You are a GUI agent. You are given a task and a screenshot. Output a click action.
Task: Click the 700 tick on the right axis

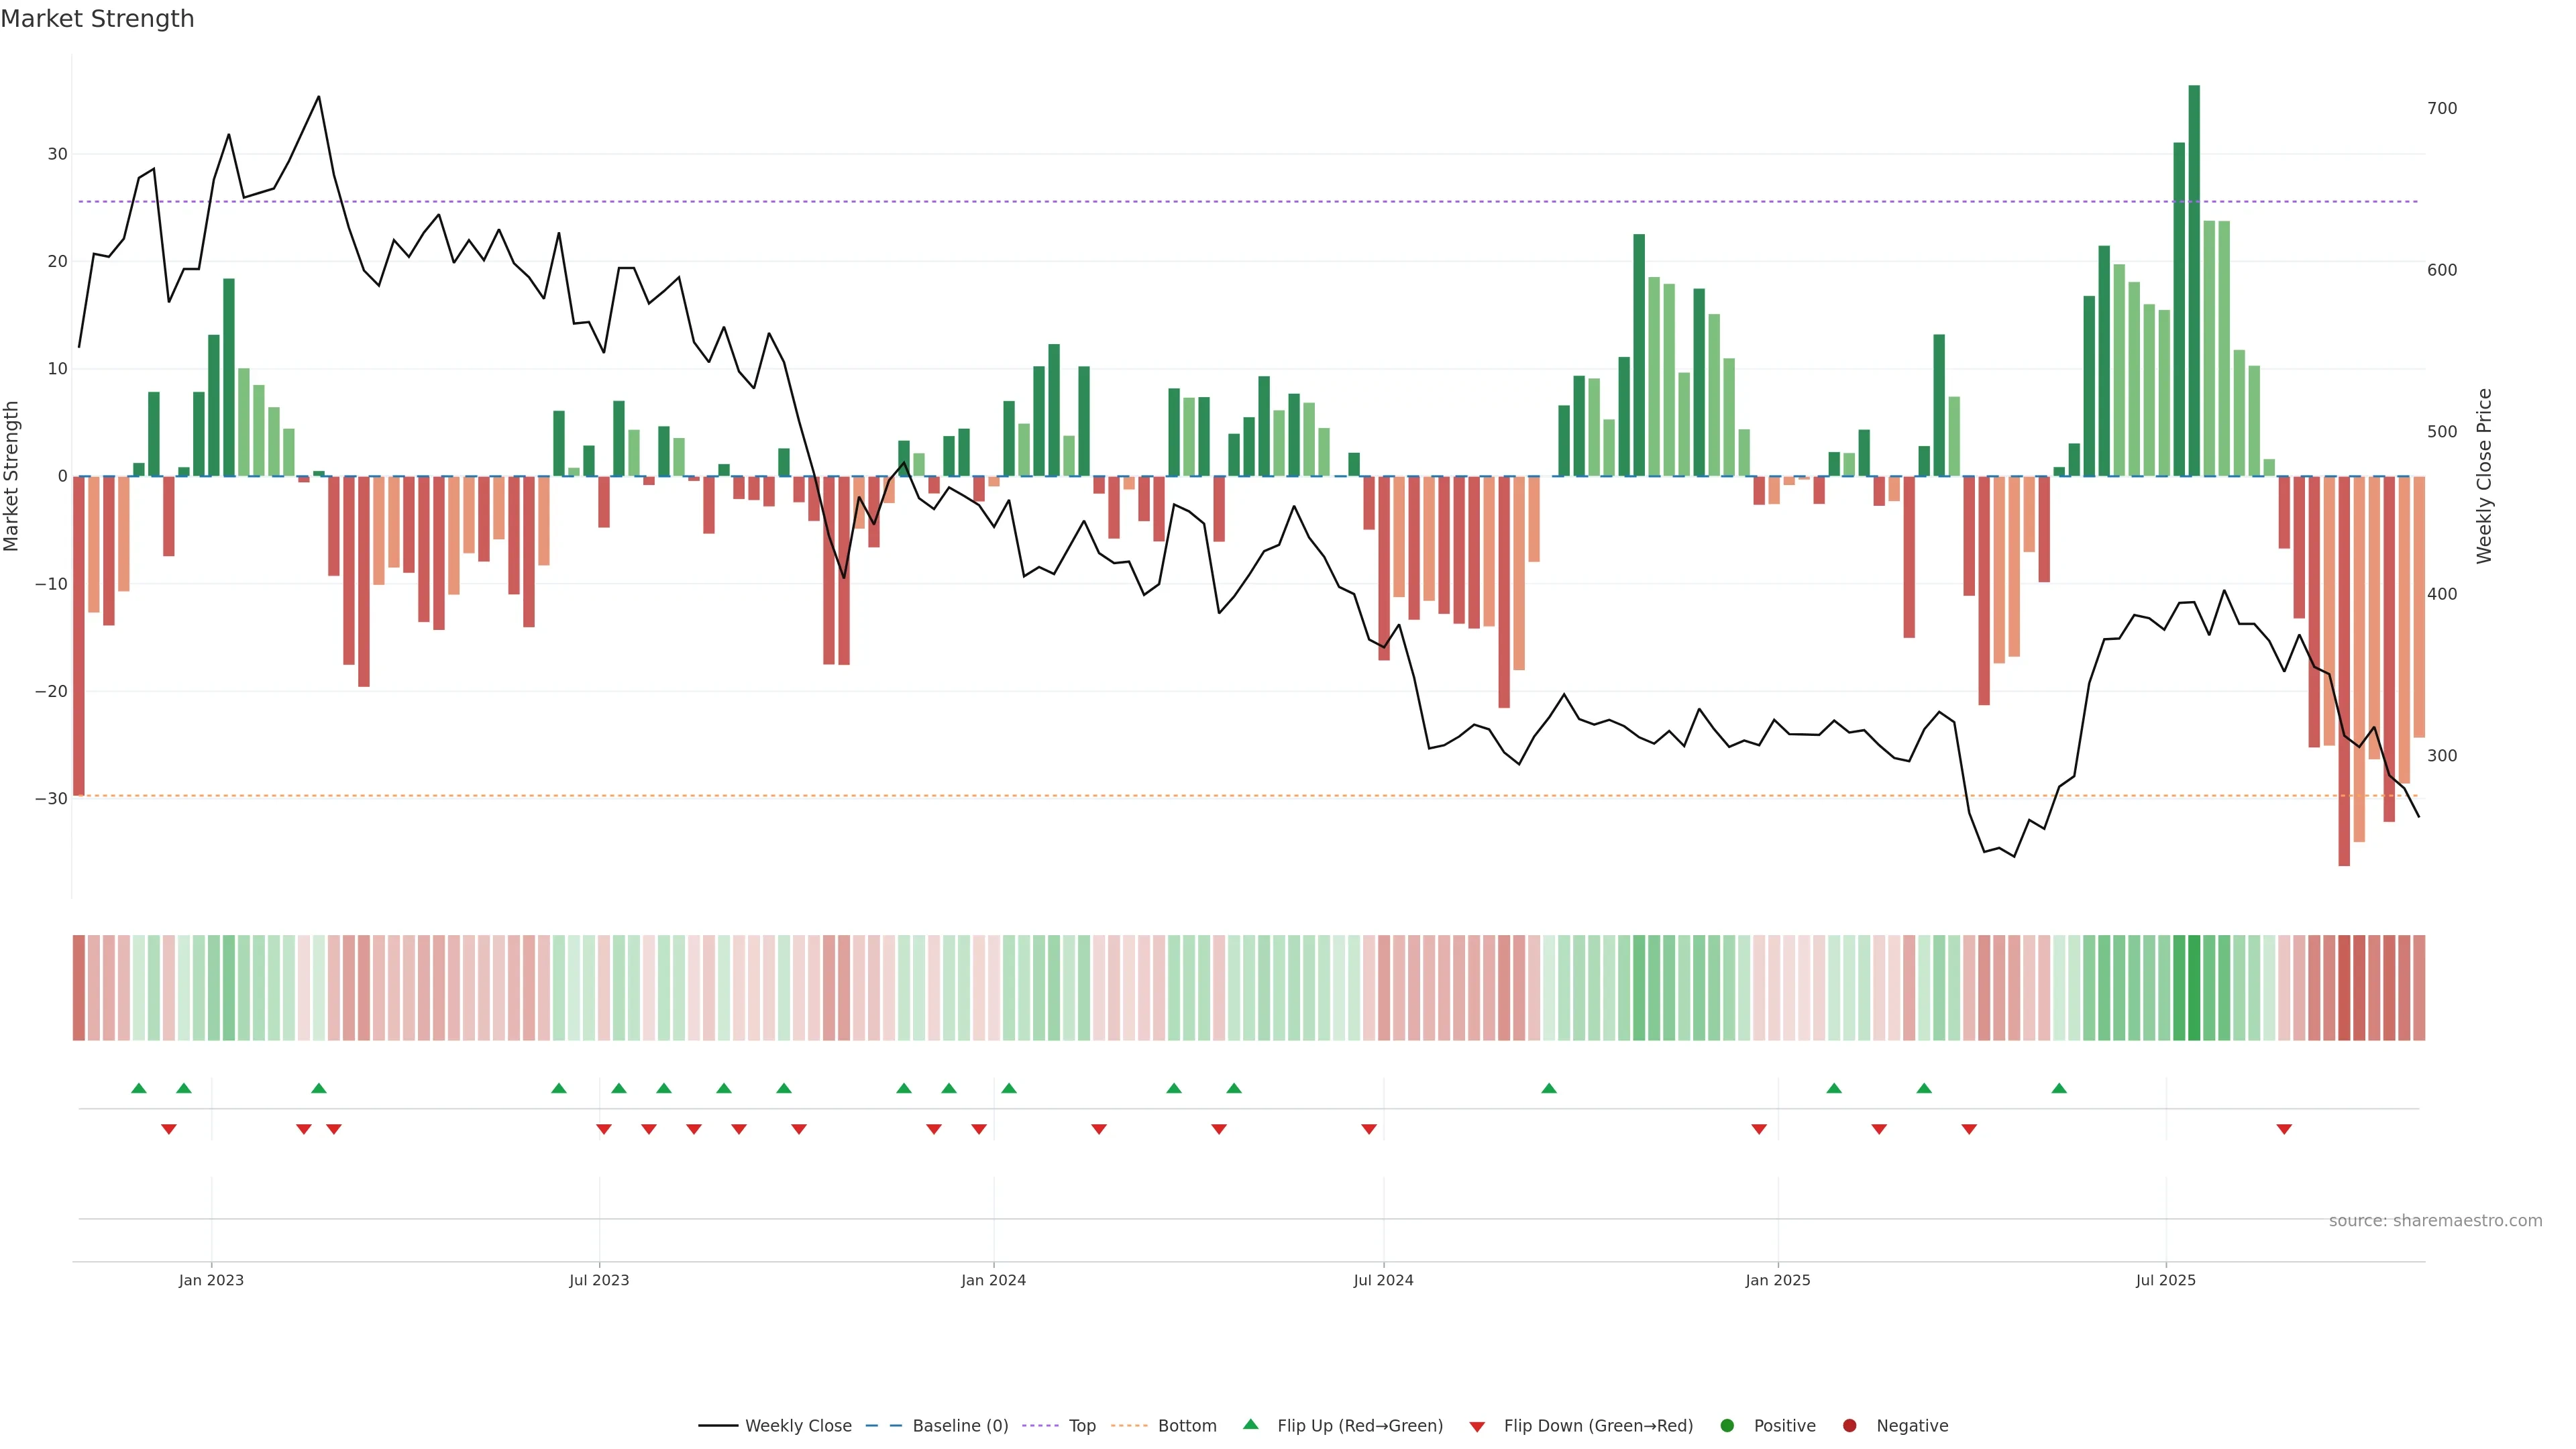pyautogui.click(x=2441, y=108)
